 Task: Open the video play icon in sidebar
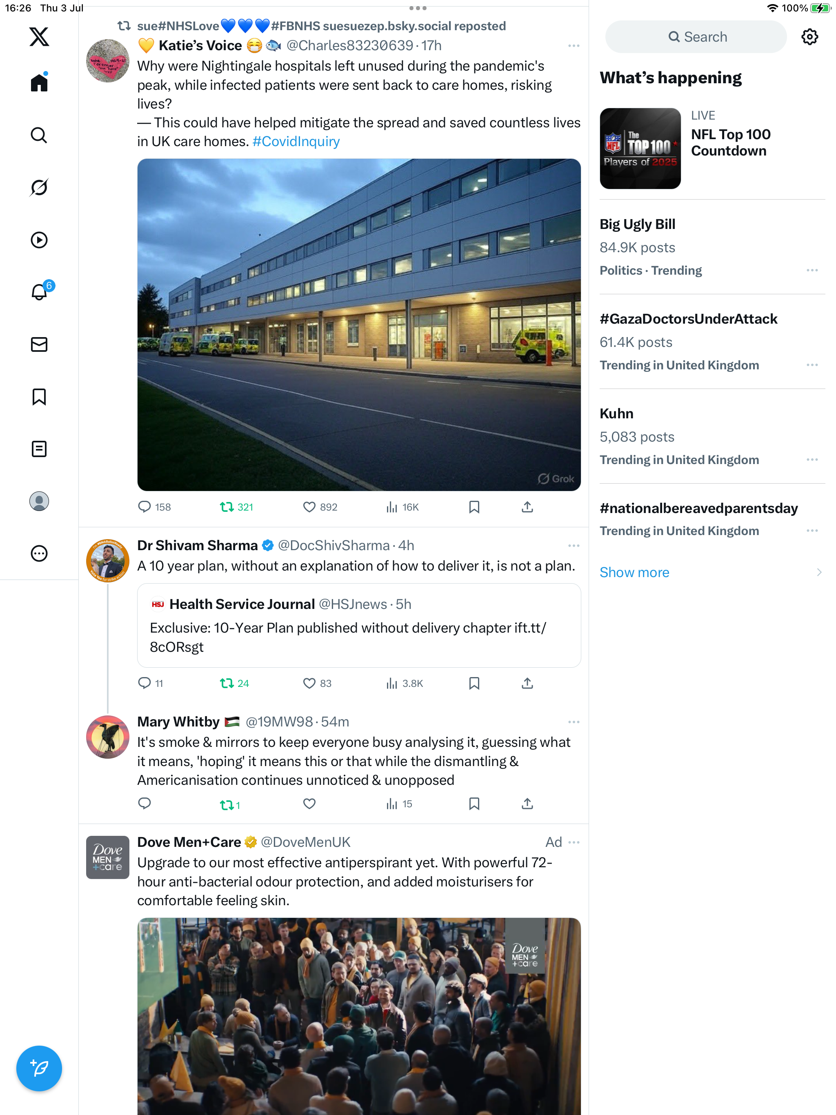(x=39, y=240)
